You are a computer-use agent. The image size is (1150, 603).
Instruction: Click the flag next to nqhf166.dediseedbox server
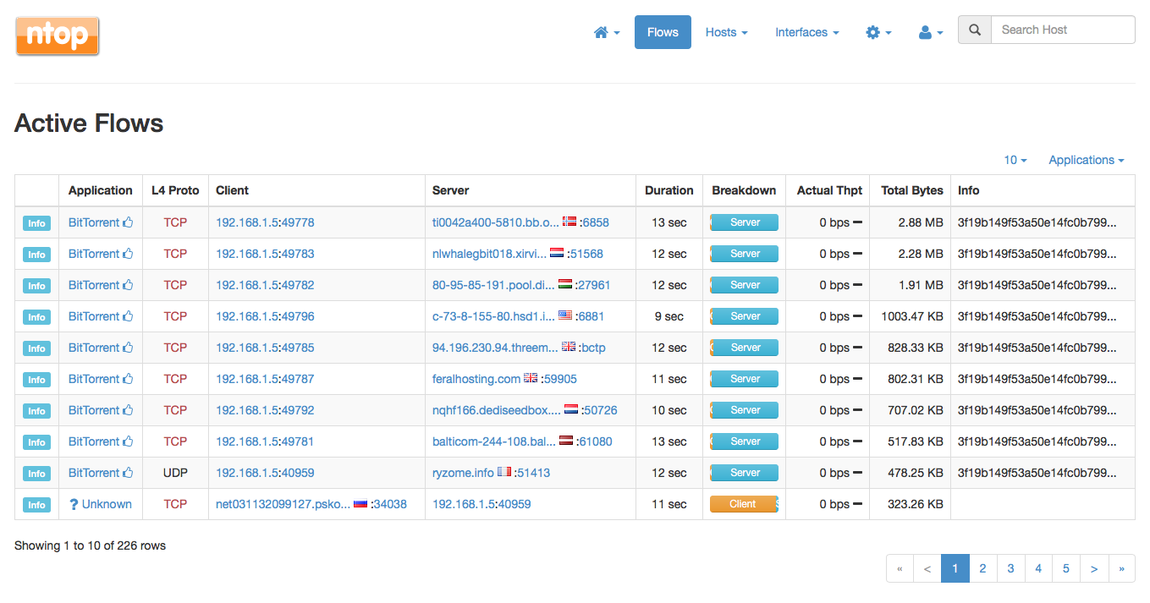pyautogui.click(x=571, y=409)
